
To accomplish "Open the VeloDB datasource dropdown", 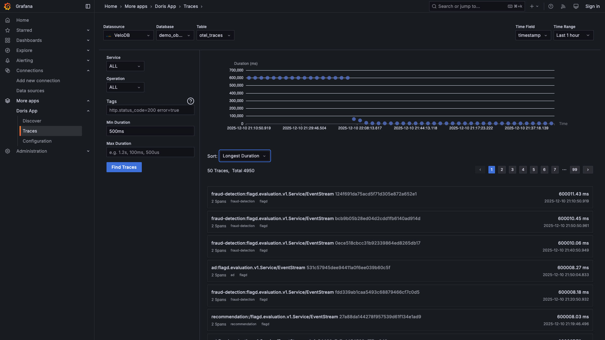I will click(128, 35).
